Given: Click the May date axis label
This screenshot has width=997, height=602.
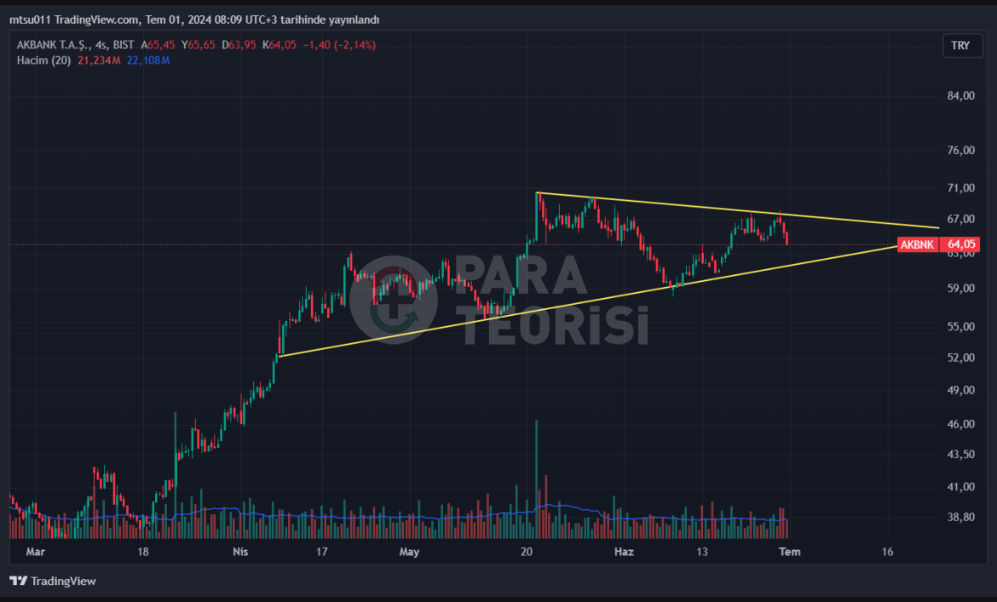Looking at the screenshot, I should tap(409, 552).
